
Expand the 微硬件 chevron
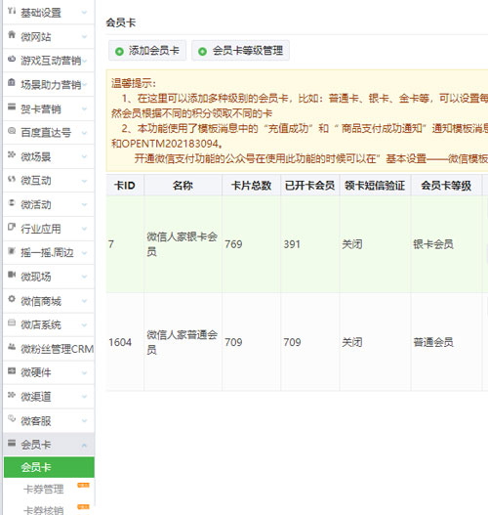(84, 372)
